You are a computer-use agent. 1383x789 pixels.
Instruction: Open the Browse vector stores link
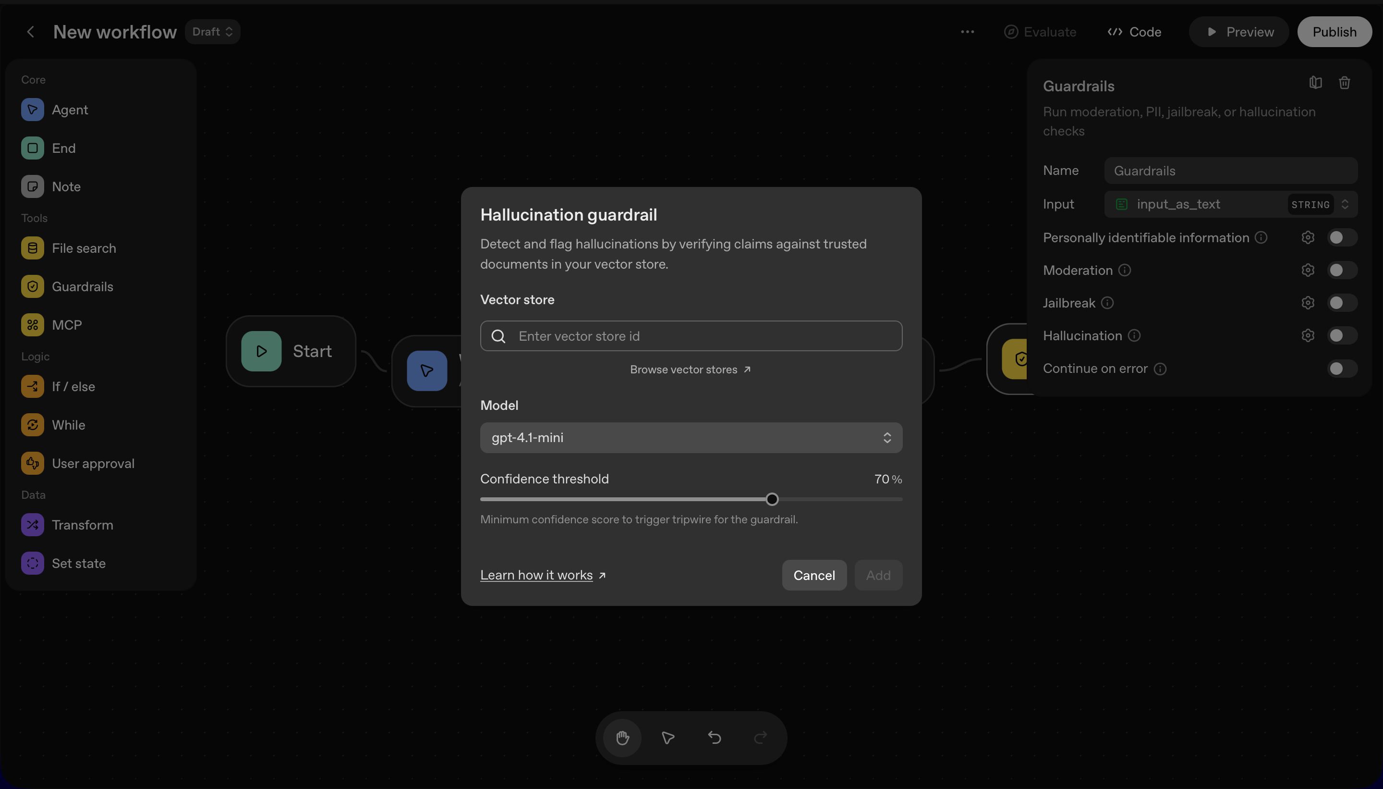click(691, 370)
